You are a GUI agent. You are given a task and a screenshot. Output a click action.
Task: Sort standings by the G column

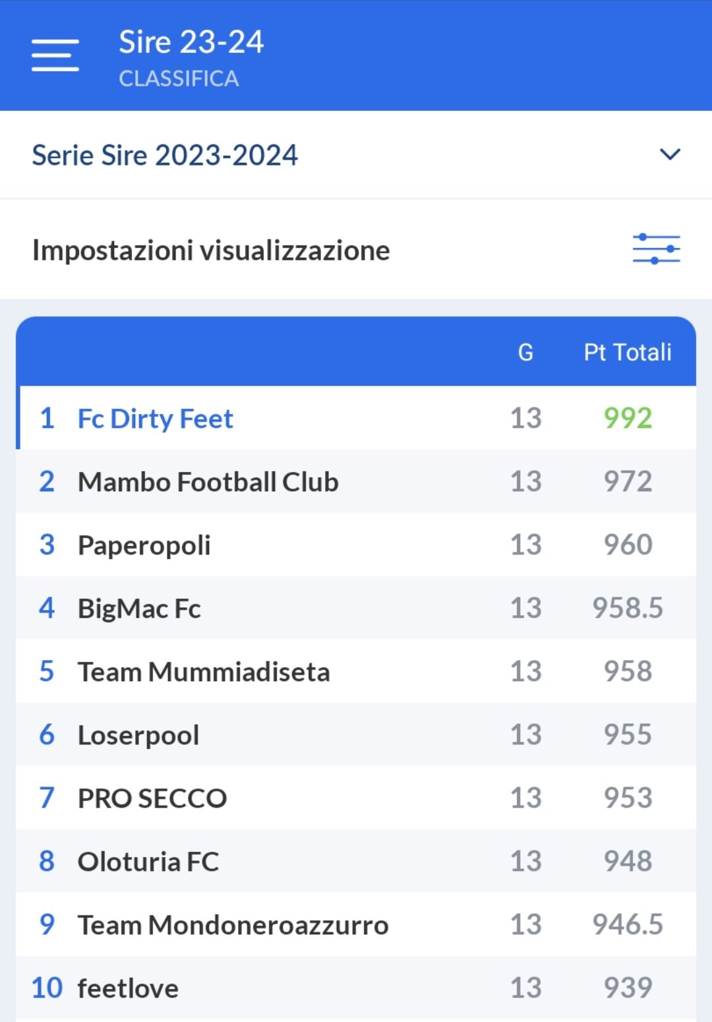(525, 351)
